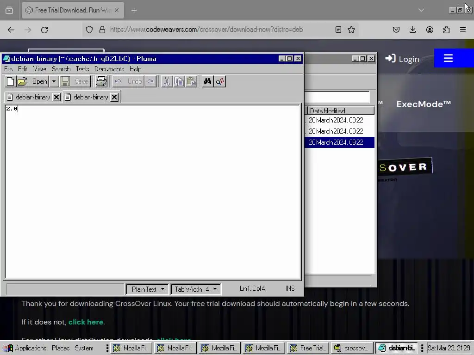
Task: Cut selection with the scissors icon
Action: (x=167, y=81)
